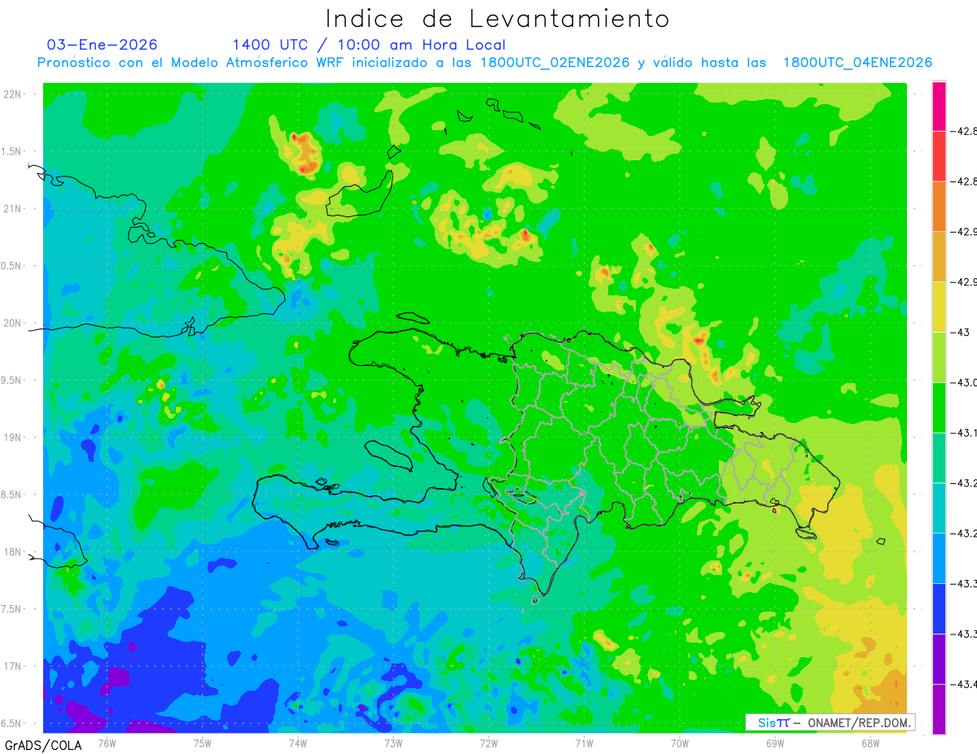977x754 pixels.
Task: Click the '75W' longitude label
Action: point(203,743)
